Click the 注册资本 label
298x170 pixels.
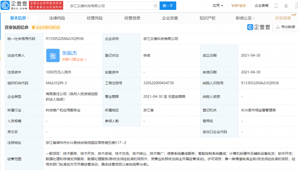coord(14,72)
